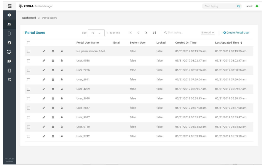The width and height of the screenshot is (265, 166).
Task: Click the lock icon for User_8891
Action: [62, 79]
